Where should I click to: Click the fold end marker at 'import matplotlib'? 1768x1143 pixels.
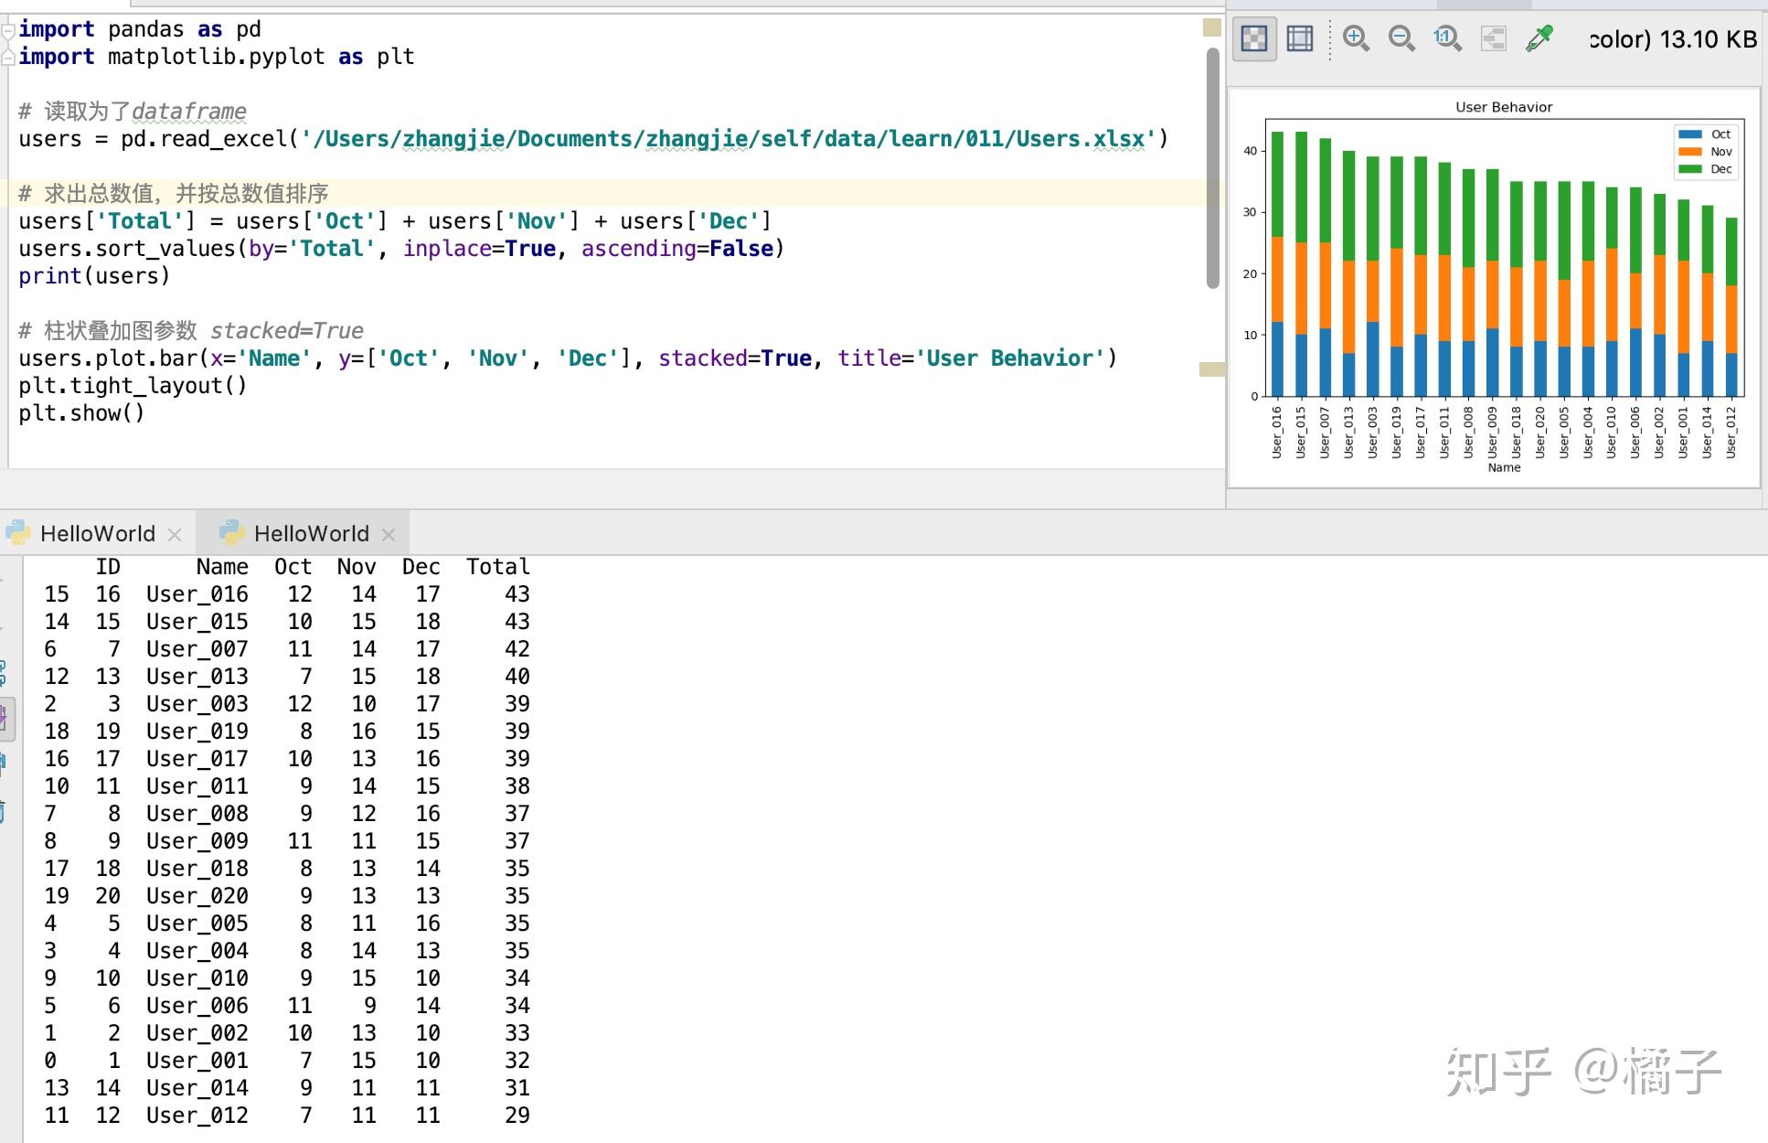(x=7, y=58)
